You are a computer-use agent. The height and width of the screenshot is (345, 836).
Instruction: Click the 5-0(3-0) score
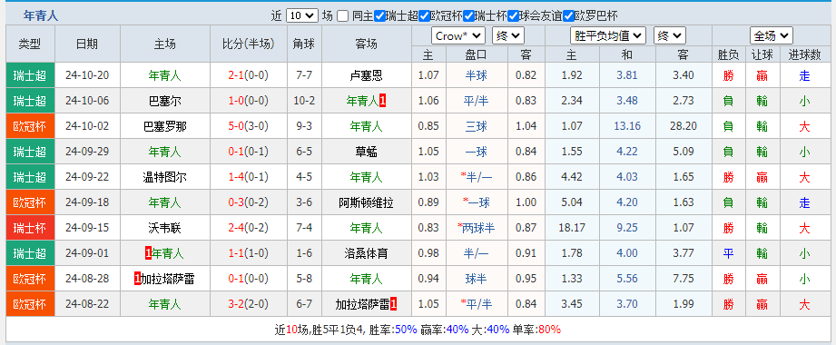(249, 126)
